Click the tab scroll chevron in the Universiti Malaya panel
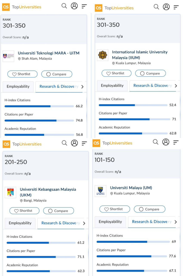The width and height of the screenshot is (184, 276). (176, 222)
